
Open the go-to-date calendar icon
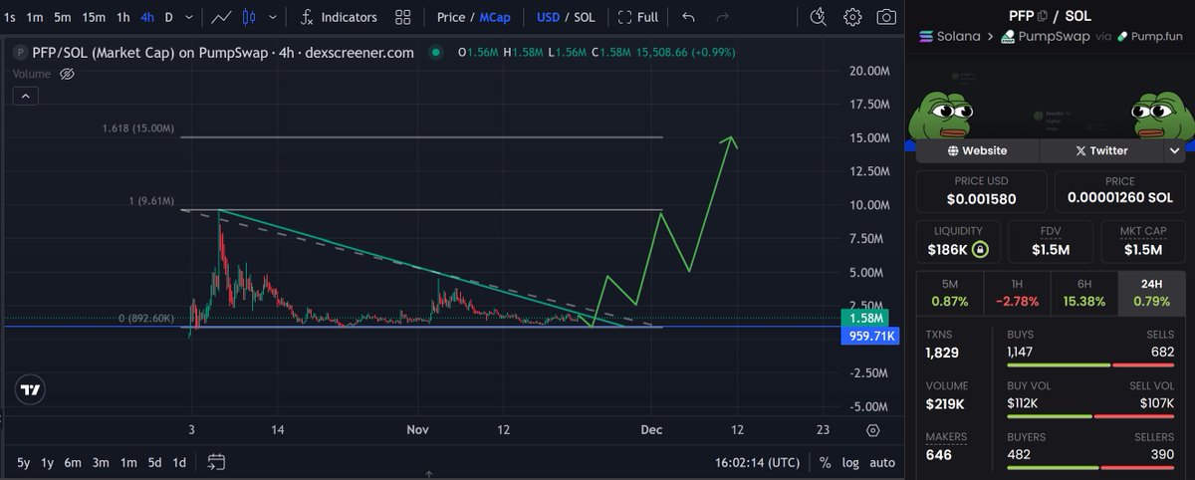(x=216, y=462)
